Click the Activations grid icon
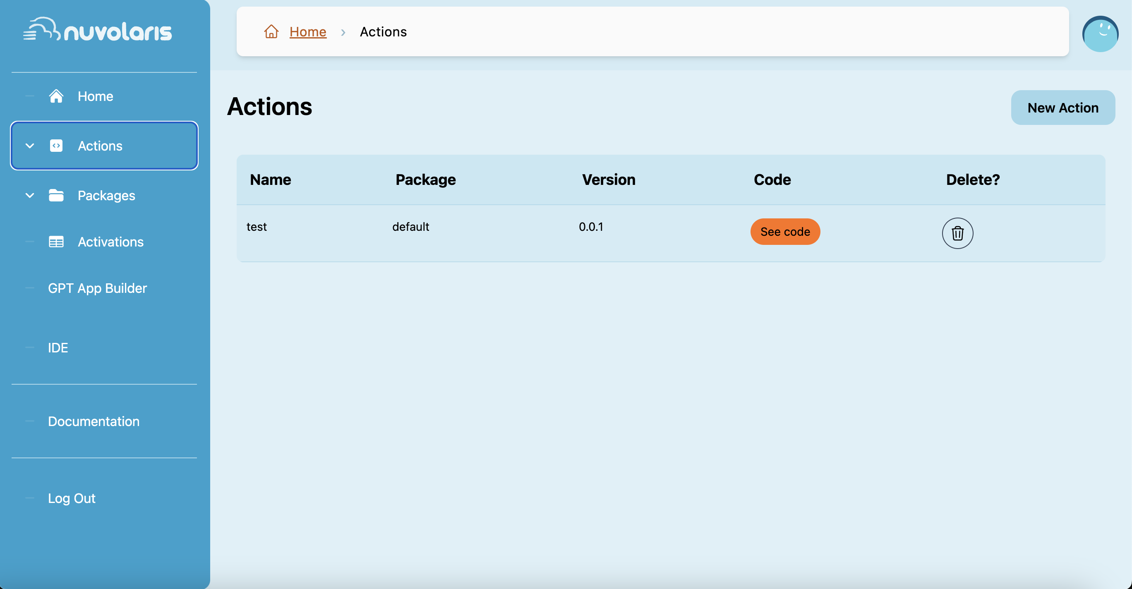1132x589 pixels. click(x=56, y=241)
